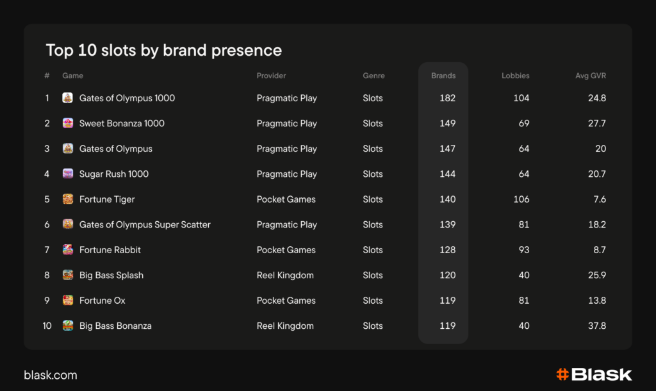Click Pocket Games provider in Fortune Tiger row
This screenshot has height=391, width=656.
coord(286,199)
